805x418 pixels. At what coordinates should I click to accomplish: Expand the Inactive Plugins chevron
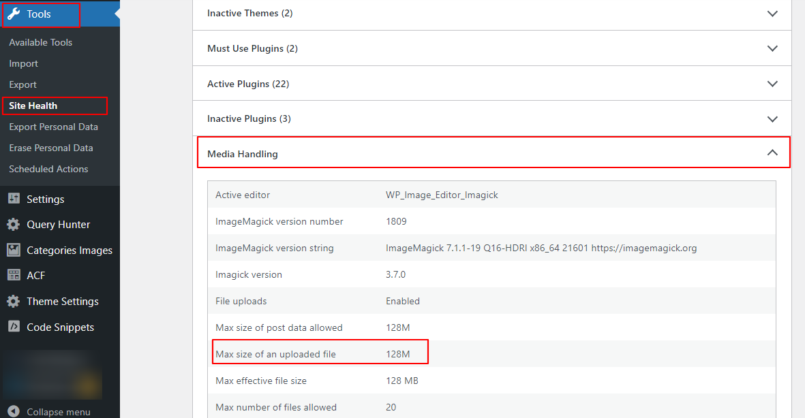coord(772,119)
